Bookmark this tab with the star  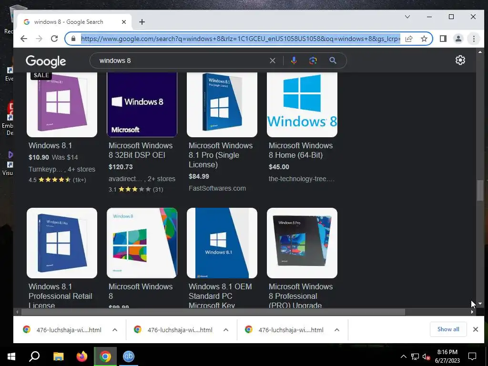click(x=424, y=39)
